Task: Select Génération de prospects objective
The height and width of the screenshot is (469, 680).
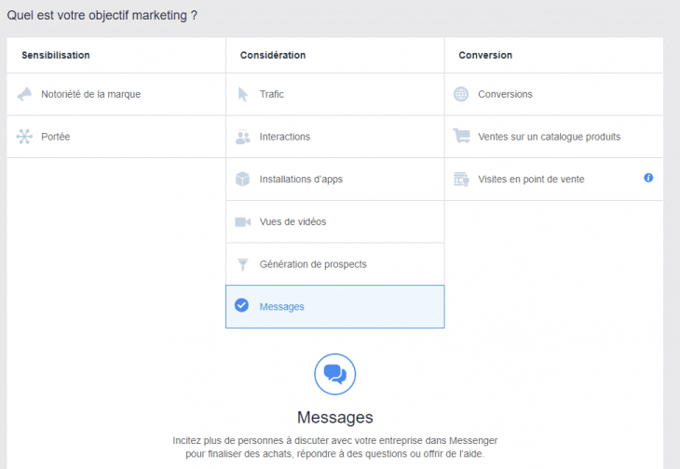Action: point(313,264)
